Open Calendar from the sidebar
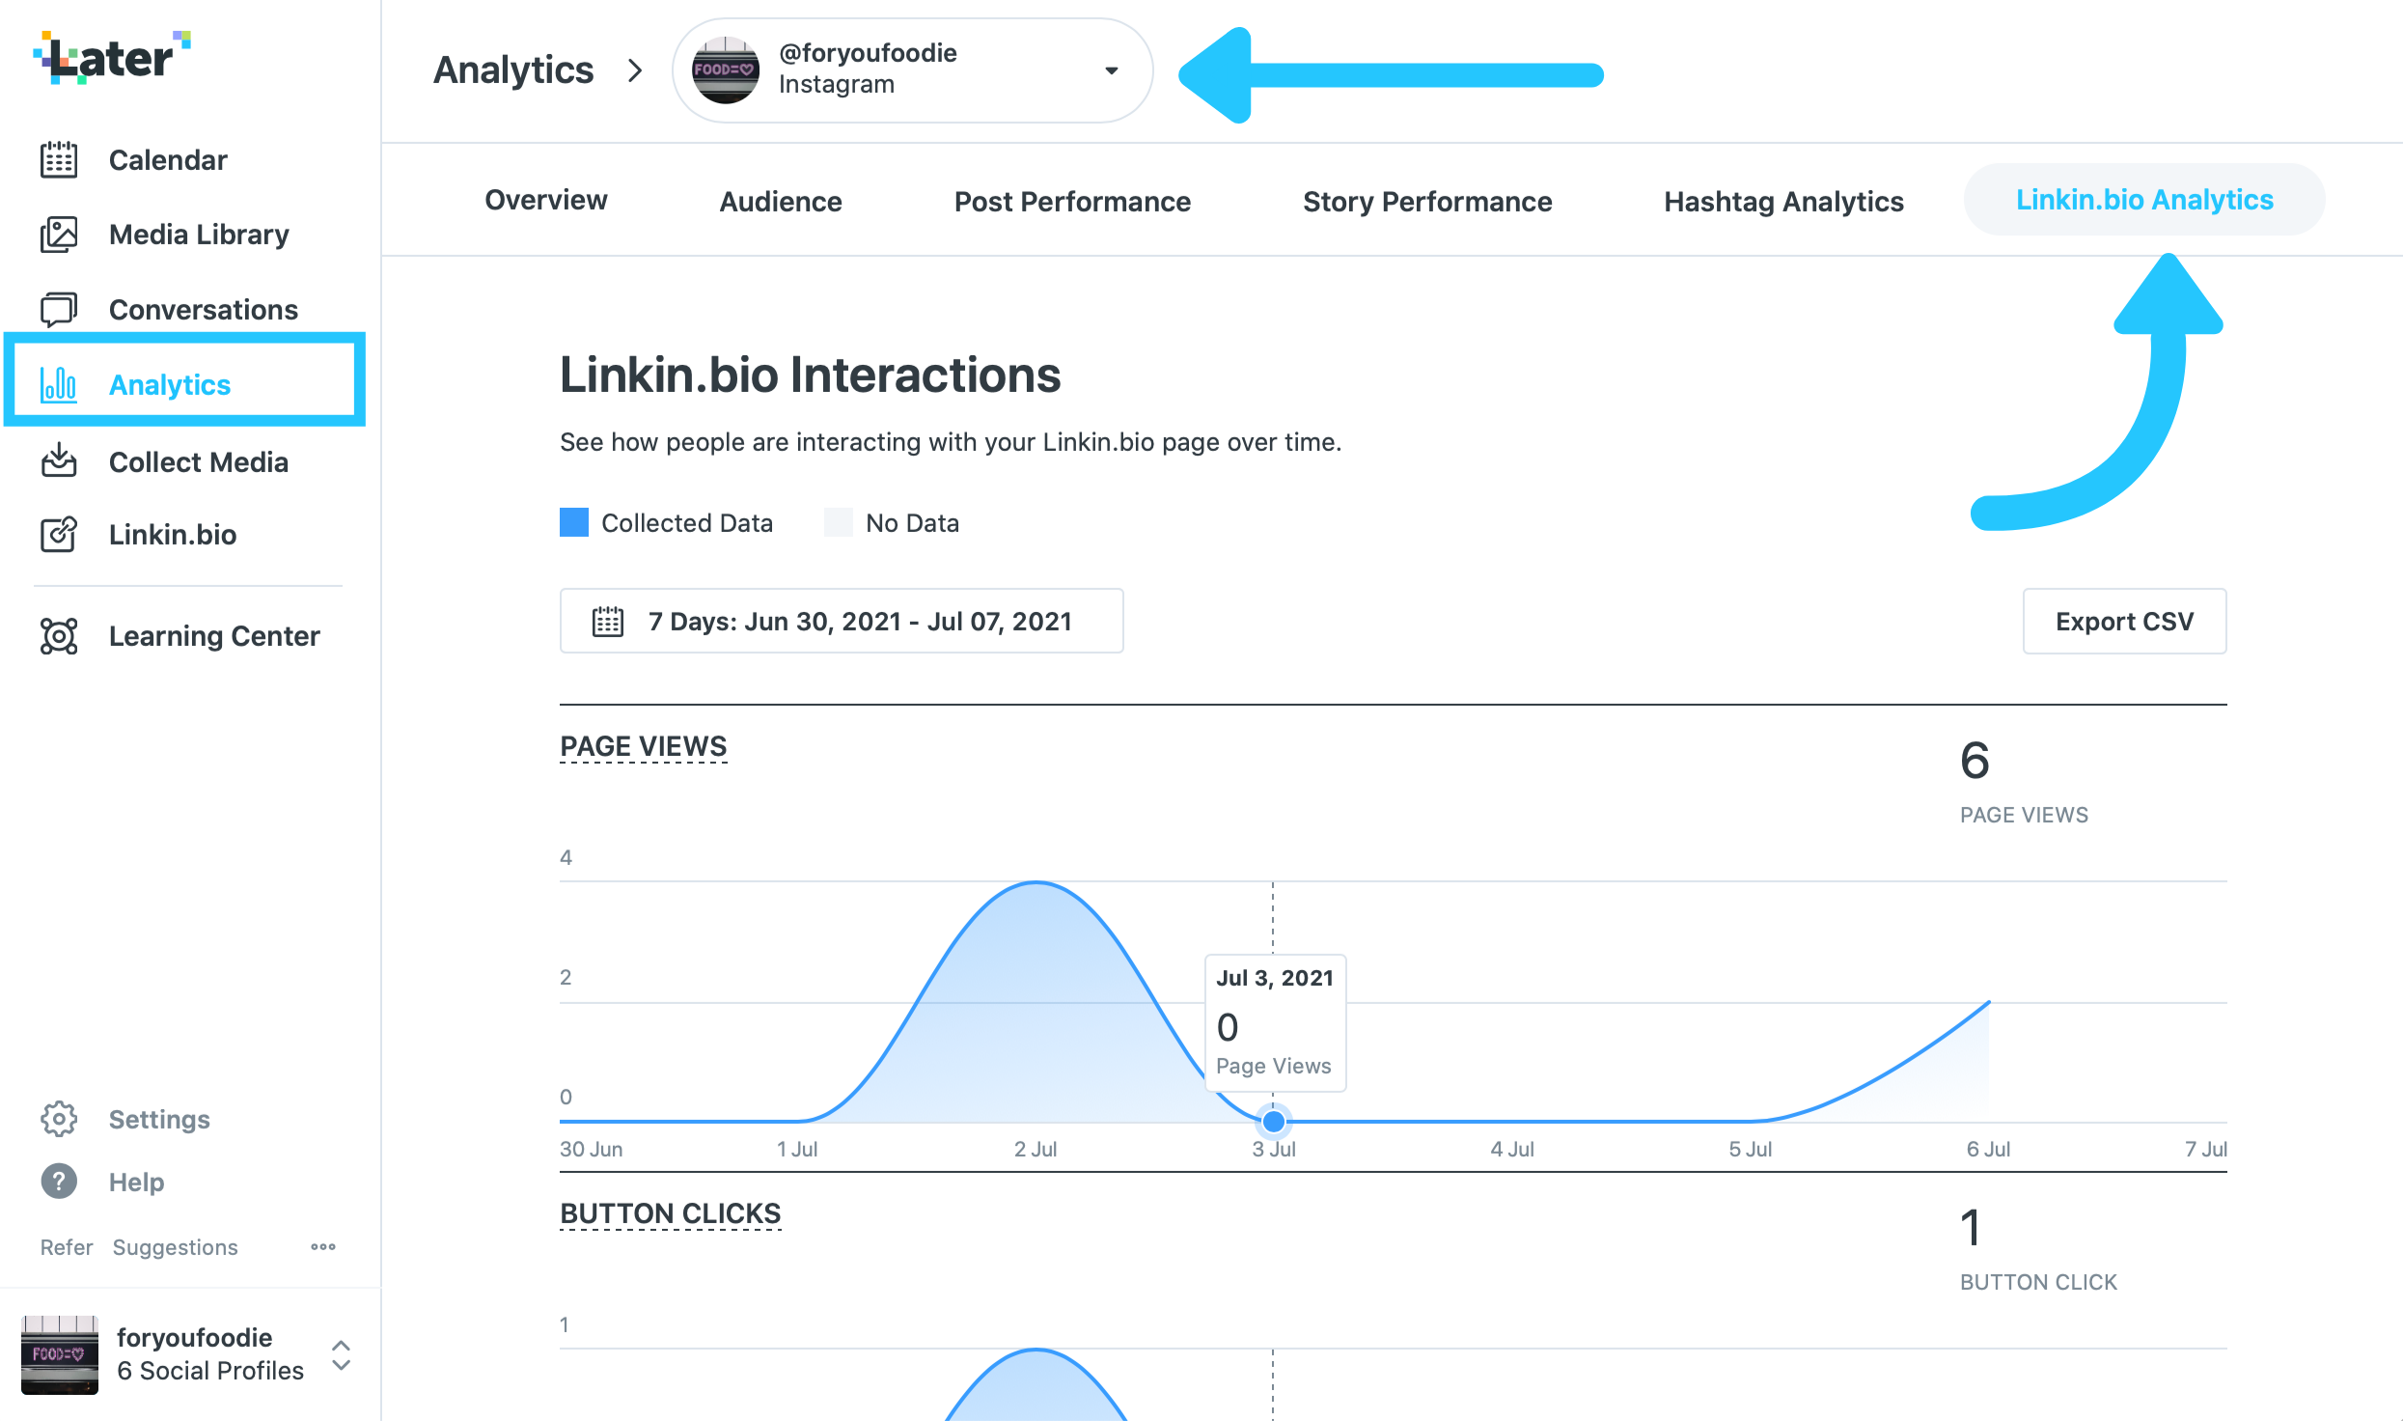This screenshot has height=1421, width=2403. pos(168,159)
